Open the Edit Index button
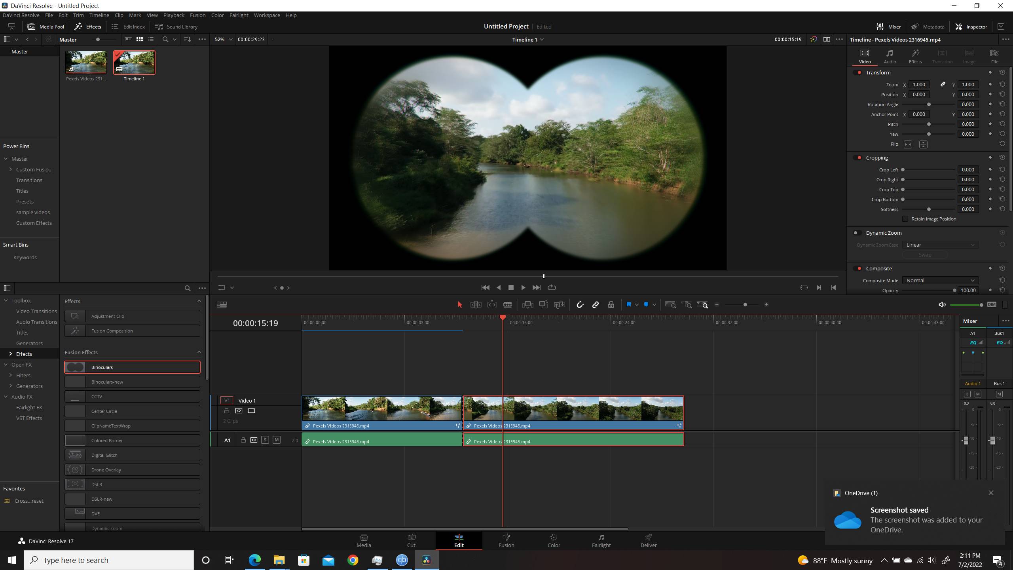The image size is (1013, 570). tap(128, 27)
